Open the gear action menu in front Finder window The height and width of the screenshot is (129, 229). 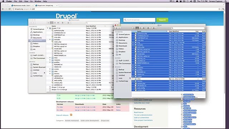tap(149, 28)
